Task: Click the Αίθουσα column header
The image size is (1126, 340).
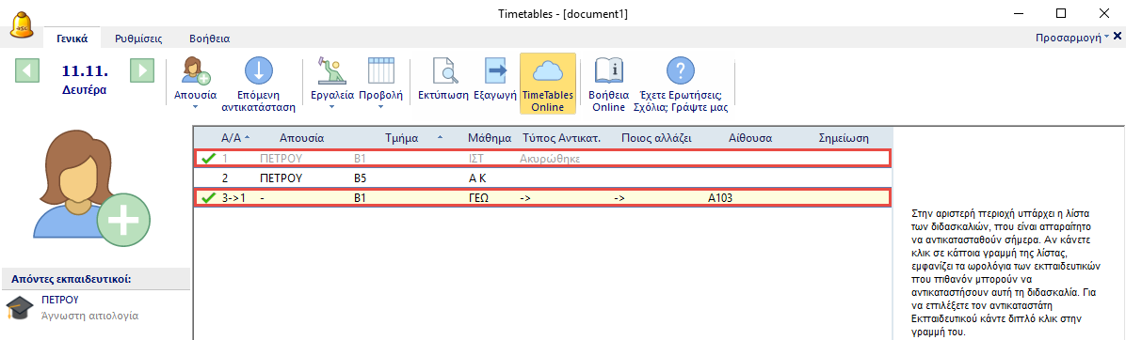Action: (749, 138)
